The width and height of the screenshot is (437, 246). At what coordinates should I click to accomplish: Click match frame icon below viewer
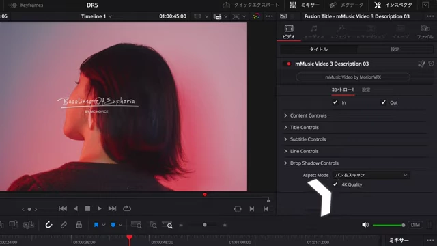(238, 209)
